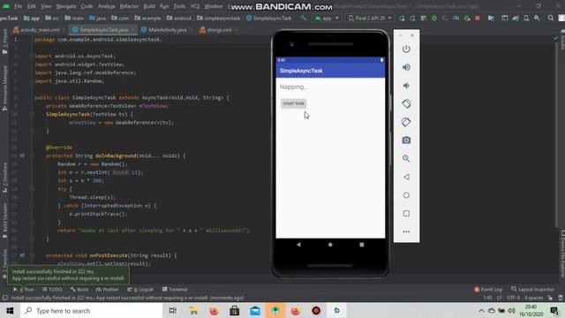The image size is (565, 318).
Task: Open File Explorer from the taskbar
Action: point(193,311)
